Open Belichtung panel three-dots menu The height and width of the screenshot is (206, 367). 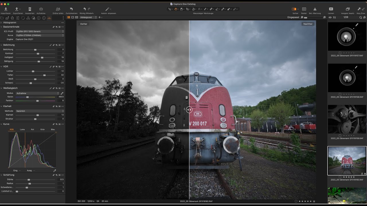point(63,45)
